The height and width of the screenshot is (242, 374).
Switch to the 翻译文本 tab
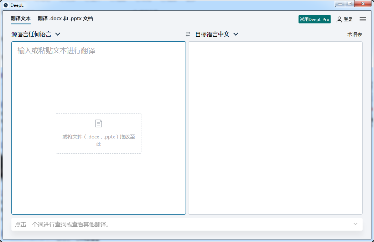point(20,19)
